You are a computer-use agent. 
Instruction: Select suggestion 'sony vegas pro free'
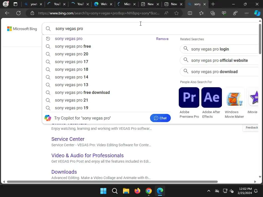point(106,46)
